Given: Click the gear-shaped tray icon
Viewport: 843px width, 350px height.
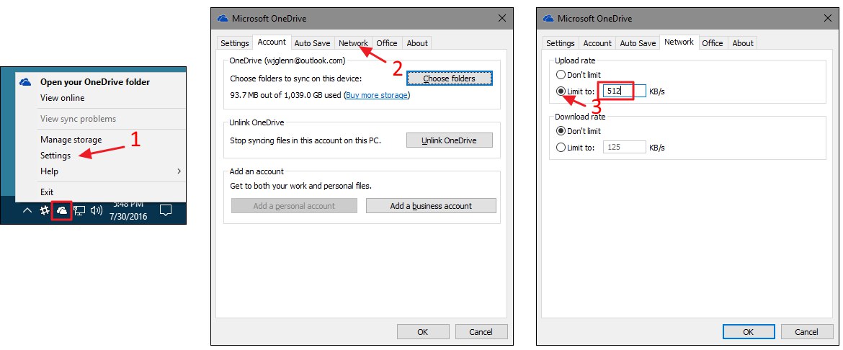Looking at the screenshot, I should [x=45, y=210].
